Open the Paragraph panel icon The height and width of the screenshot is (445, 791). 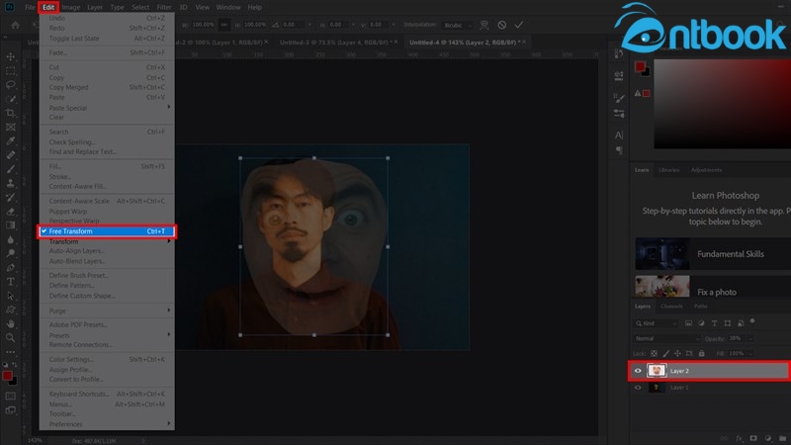click(x=619, y=150)
